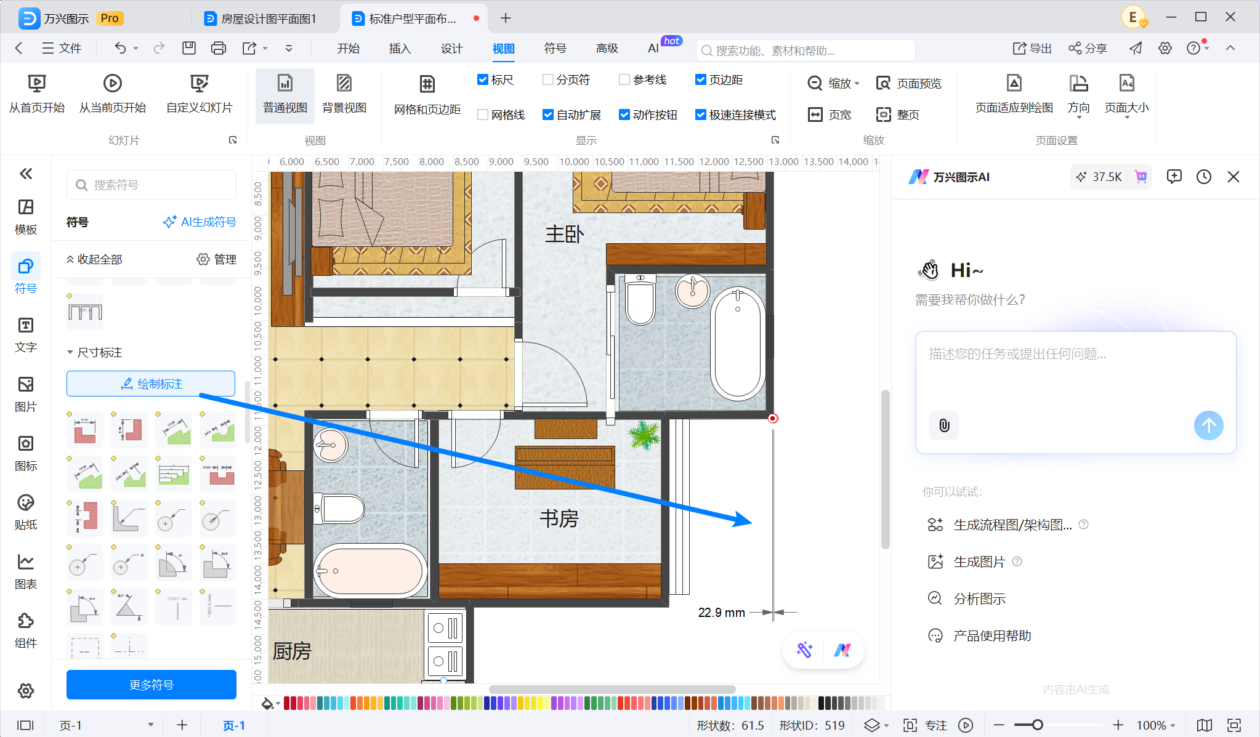Undo the last action

pos(120,48)
